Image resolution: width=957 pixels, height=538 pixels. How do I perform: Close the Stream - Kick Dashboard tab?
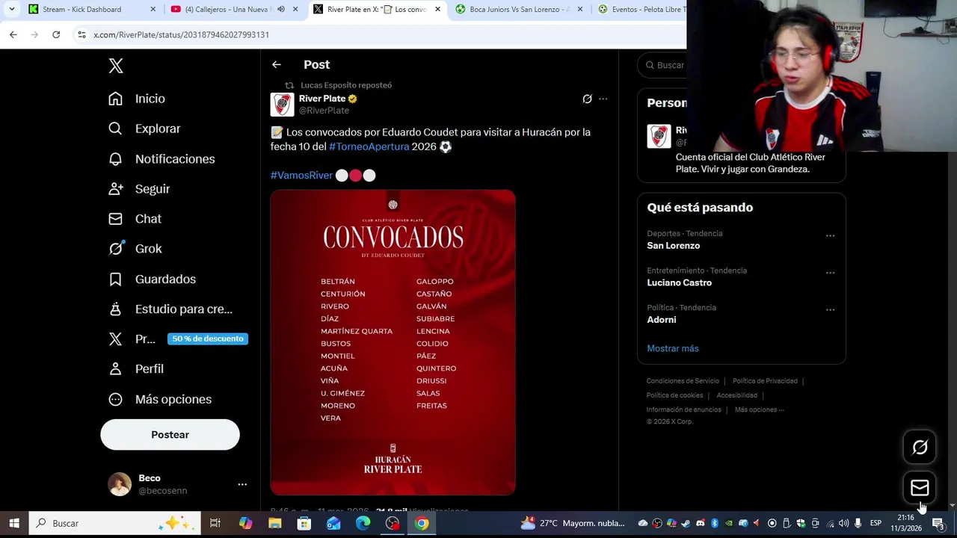point(153,10)
